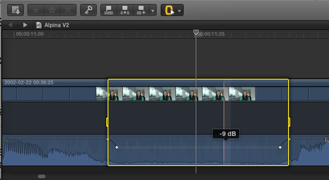Expand the tool selector dropdown arrow
Viewport: 329px width, 180px height.
coord(180,10)
